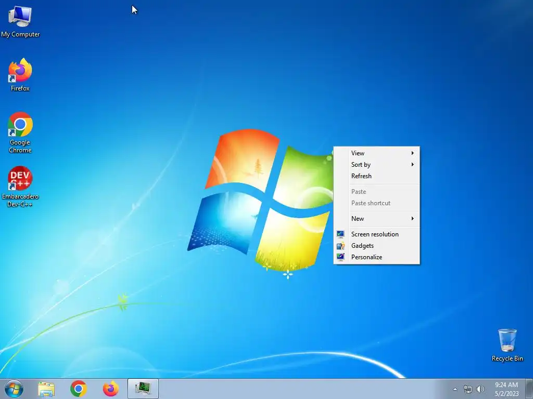Choose Screen resolution
533x399 pixels.
(377, 234)
